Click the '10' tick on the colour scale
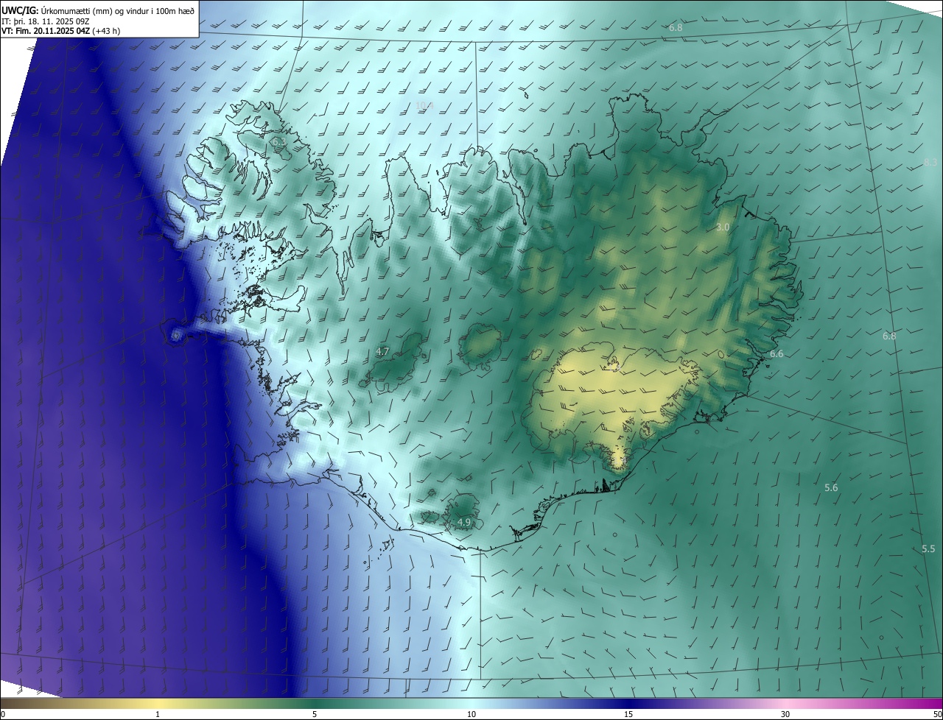The height and width of the screenshot is (720, 943). coord(471,715)
